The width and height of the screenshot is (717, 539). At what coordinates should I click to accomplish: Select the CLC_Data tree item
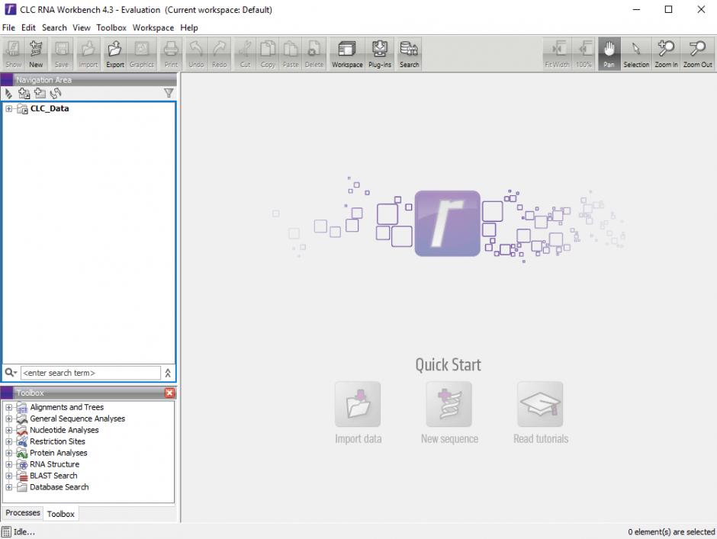[50, 109]
